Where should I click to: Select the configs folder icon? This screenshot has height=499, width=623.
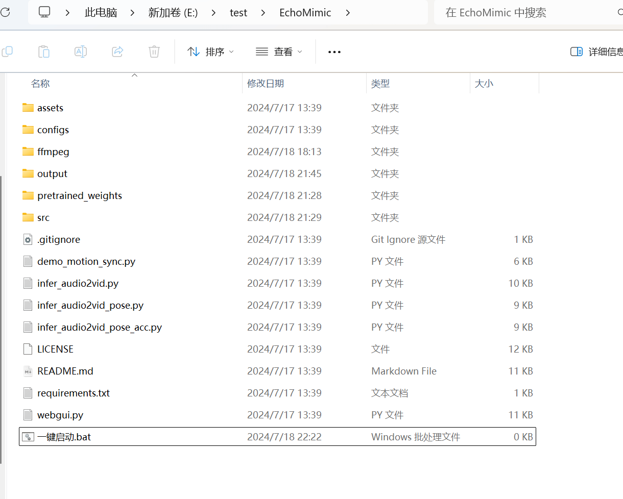(28, 130)
